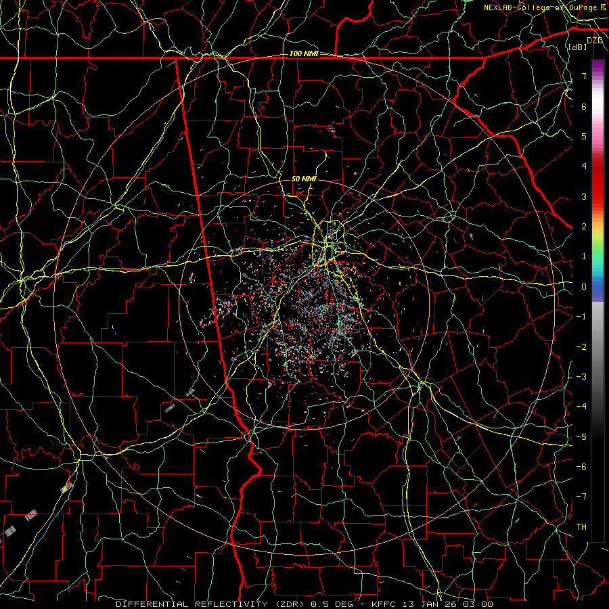Click the 0.5 DEG elevation text in the caption
Image resolution: width=609 pixels, height=609 pixels.
pos(332,604)
